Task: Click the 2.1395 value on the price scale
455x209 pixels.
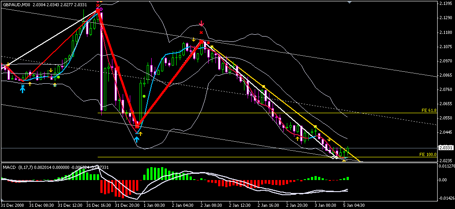Action: [x=444, y=4]
